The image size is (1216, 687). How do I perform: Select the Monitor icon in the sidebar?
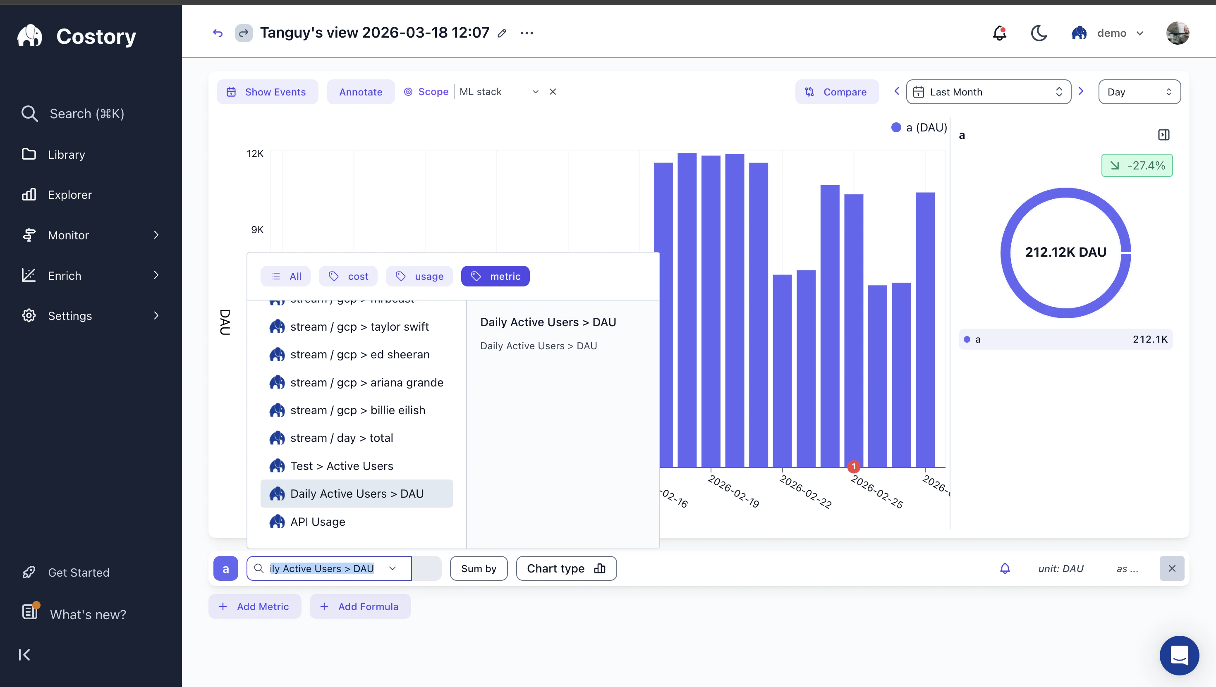point(29,235)
